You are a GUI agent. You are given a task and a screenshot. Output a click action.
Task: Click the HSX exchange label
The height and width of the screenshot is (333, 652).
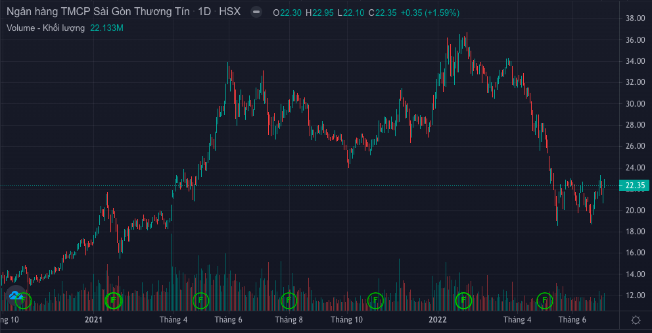click(x=230, y=13)
